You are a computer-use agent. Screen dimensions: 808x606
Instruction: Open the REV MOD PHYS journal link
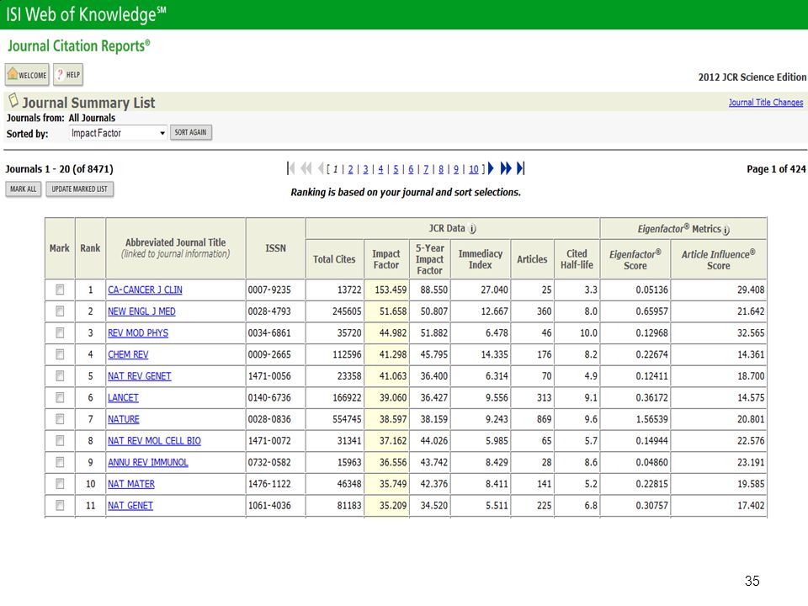[138, 333]
